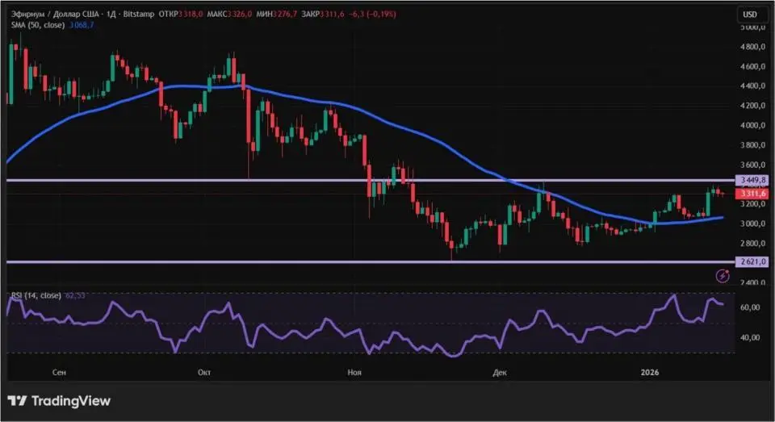Click the Эфириум / Доллар США symbol title
This screenshot has width=775, height=422.
(55, 15)
